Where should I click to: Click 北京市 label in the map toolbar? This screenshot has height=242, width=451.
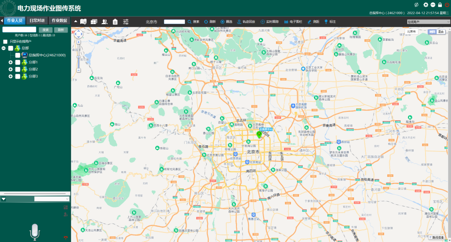click(151, 22)
